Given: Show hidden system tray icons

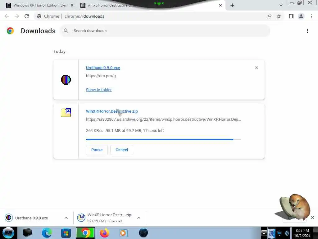Looking at the screenshot, I should pyautogui.click(x=264, y=233).
